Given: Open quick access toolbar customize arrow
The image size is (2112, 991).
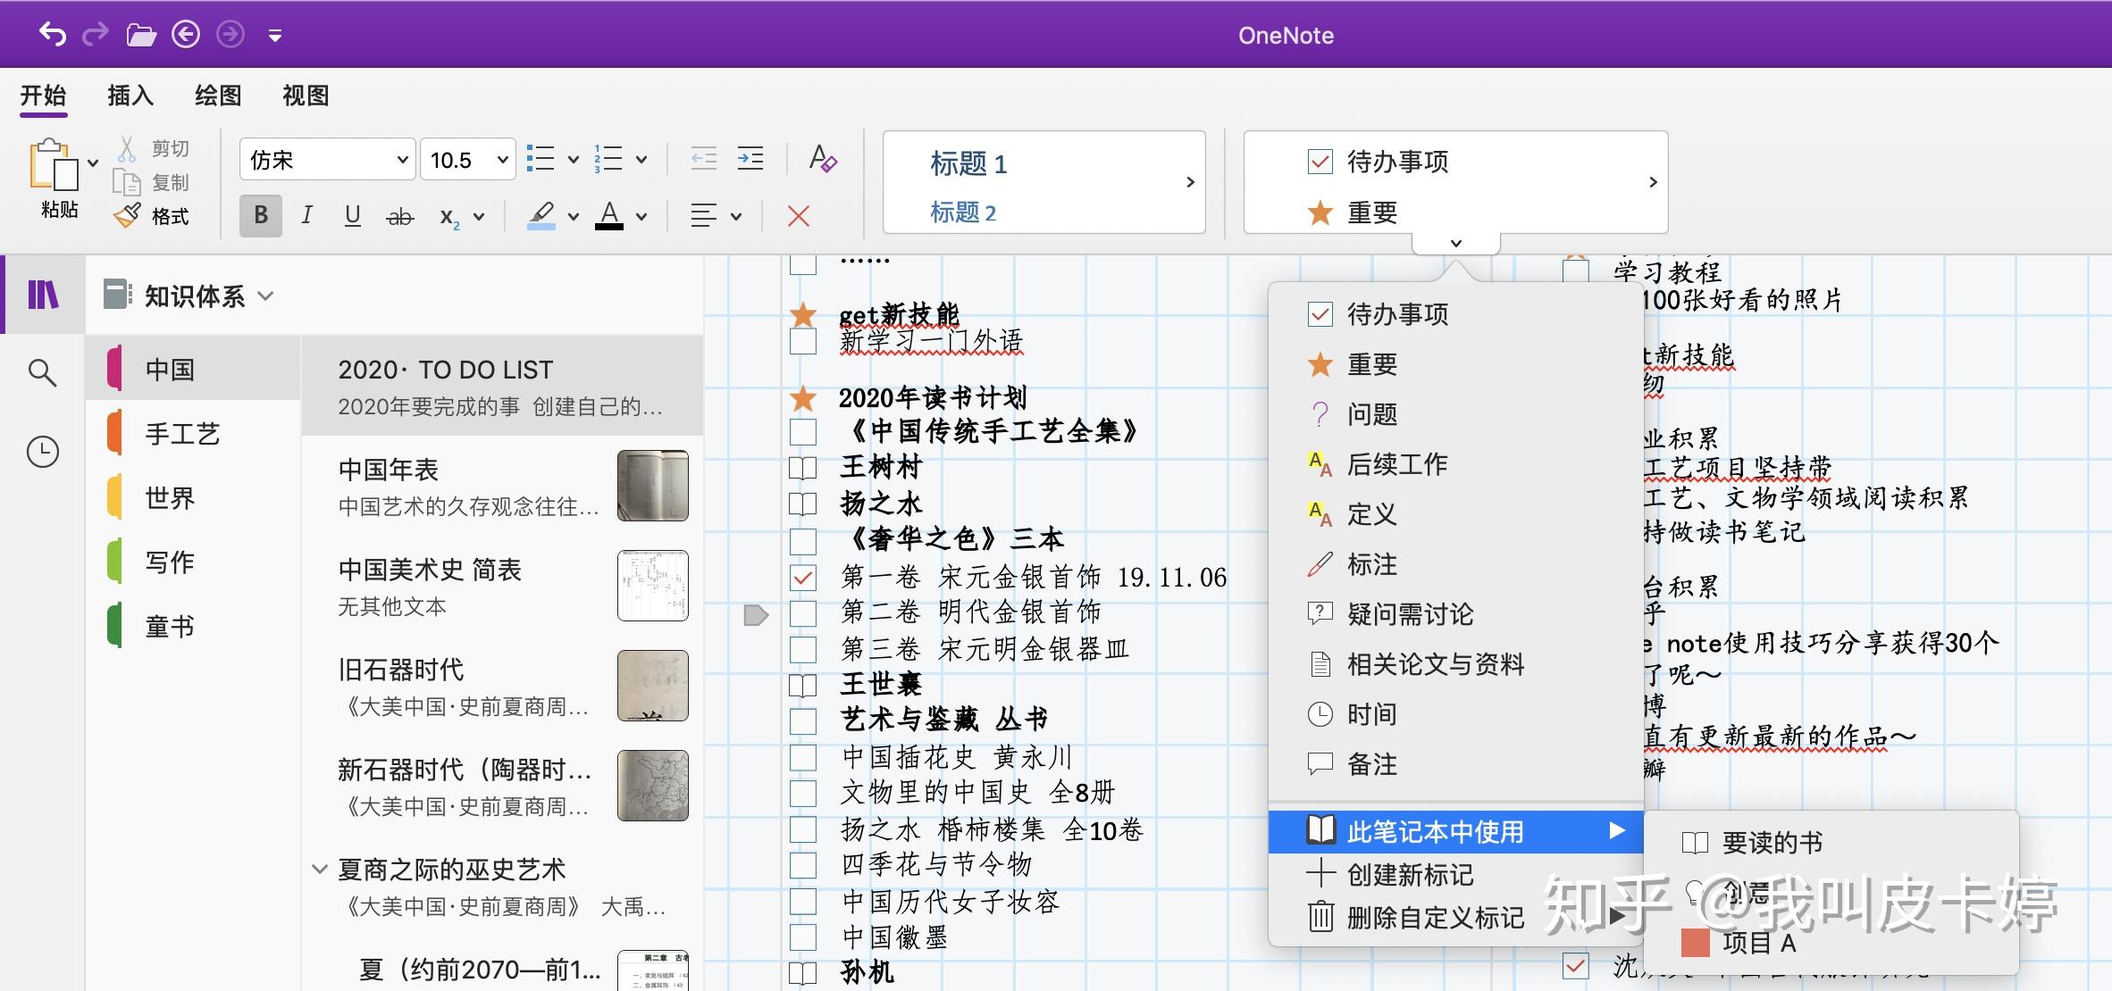Looking at the screenshot, I should click(275, 36).
